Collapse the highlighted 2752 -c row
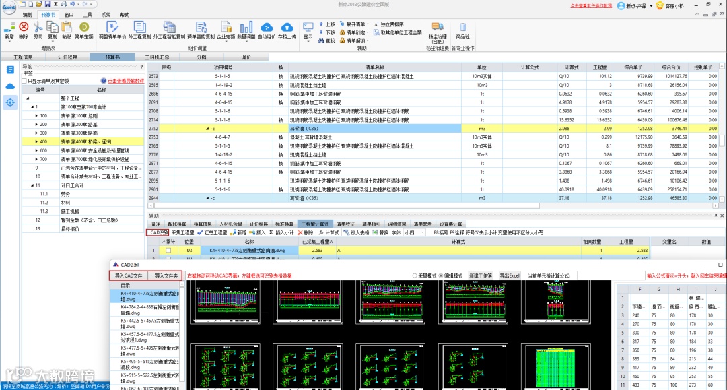Viewport: 727px width, 390px height. point(207,129)
